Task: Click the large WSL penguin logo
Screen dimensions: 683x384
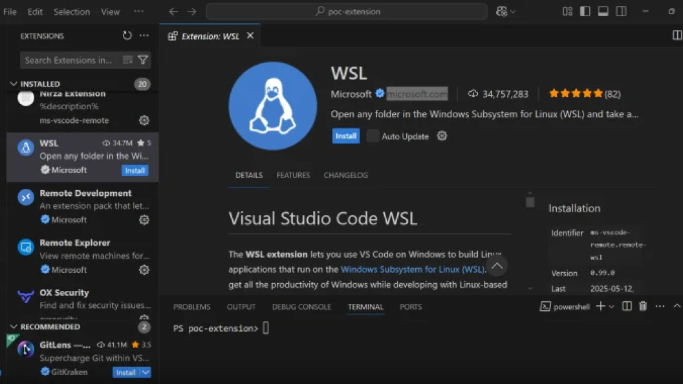Action: (273, 106)
